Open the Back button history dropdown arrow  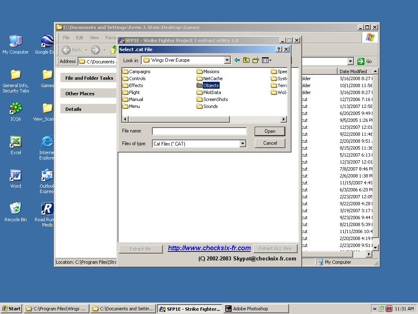87,50
